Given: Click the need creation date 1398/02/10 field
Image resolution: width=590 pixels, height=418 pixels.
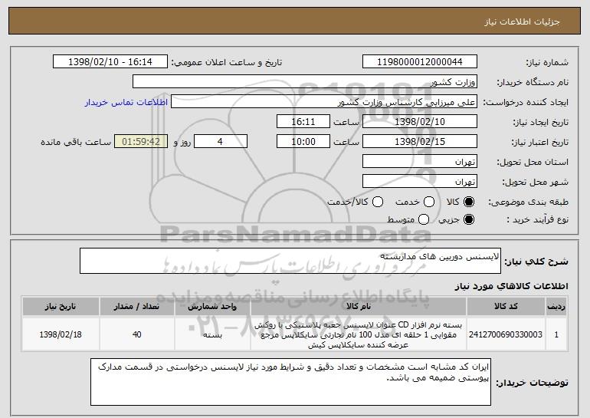Looking at the screenshot, I should 420,122.
